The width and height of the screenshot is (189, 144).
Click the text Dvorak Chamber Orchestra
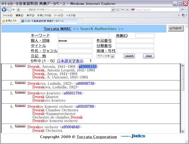[55, 110]
